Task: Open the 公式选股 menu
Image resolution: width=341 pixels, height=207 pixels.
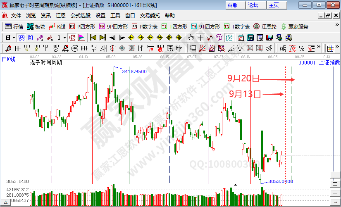Action: tap(80, 16)
